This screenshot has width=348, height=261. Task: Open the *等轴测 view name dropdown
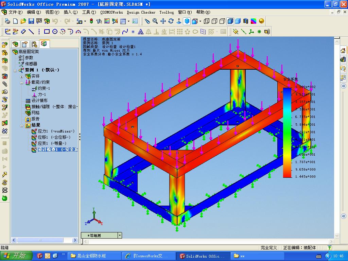coord(120,235)
